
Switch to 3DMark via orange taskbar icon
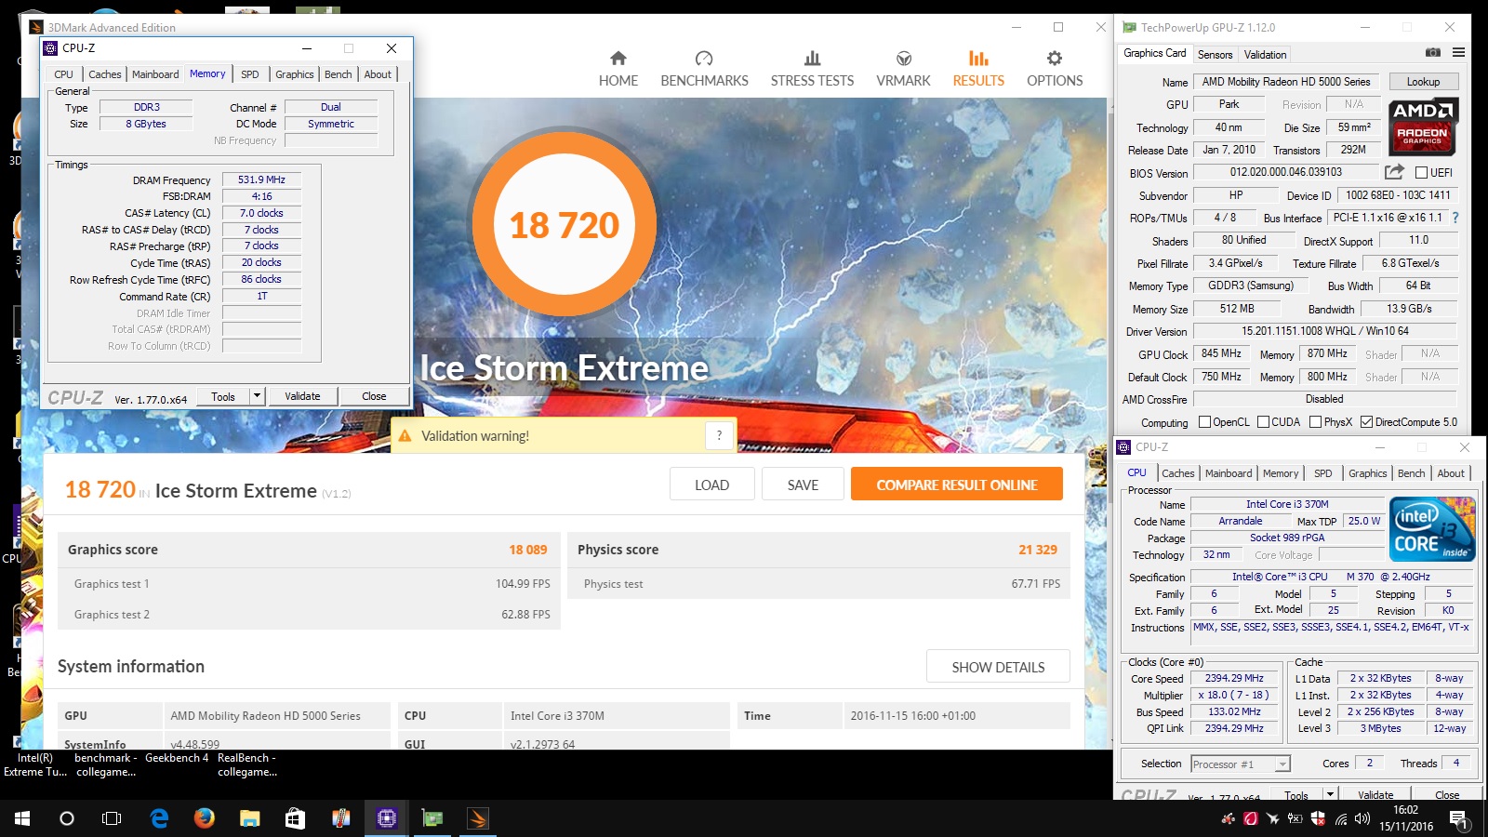click(478, 818)
